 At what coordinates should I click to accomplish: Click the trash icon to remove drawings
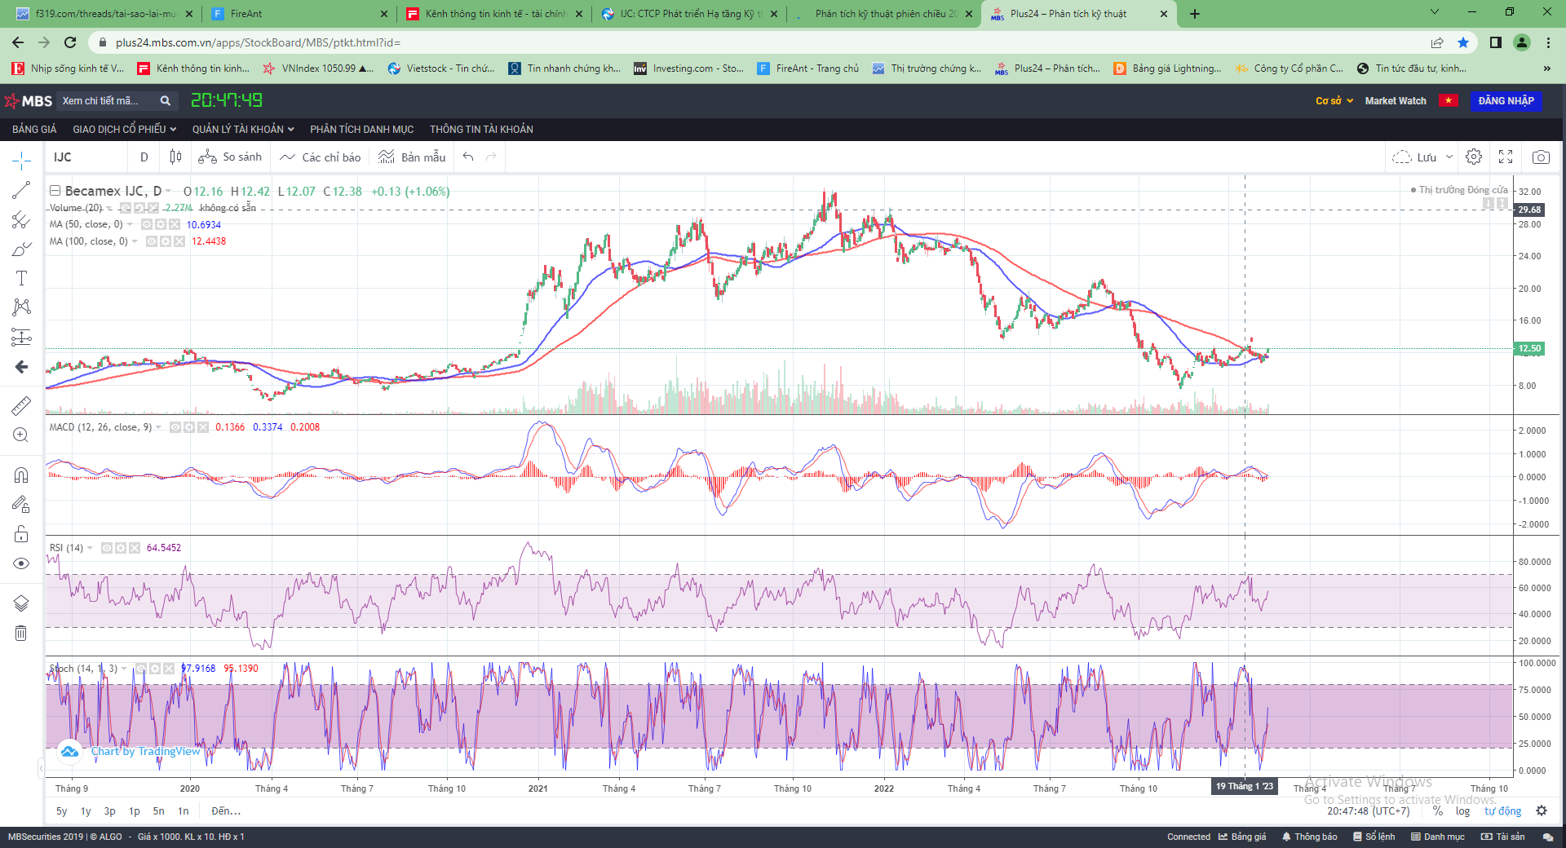point(21,633)
